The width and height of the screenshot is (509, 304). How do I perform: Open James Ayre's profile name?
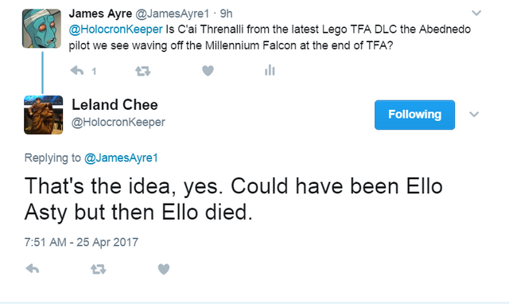pyautogui.click(x=100, y=14)
